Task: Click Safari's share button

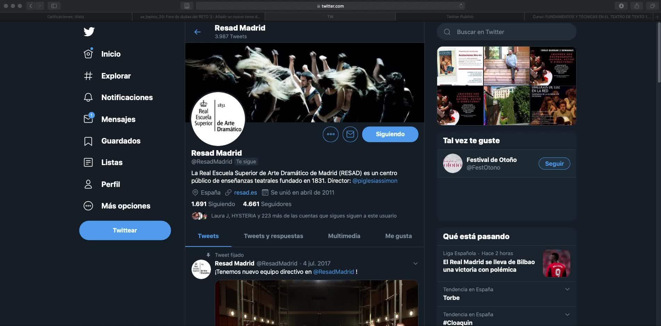Action: click(x=637, y=6)
